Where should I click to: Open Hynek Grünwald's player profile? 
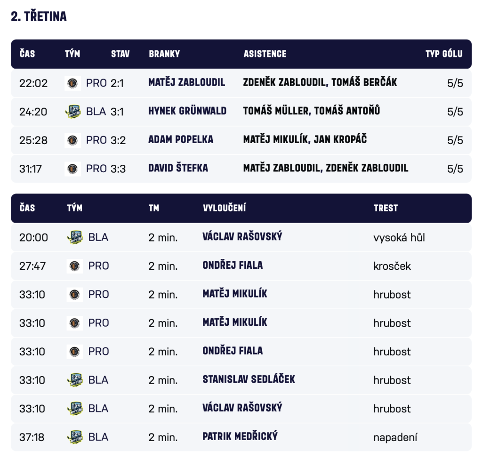tap(187, 111)
